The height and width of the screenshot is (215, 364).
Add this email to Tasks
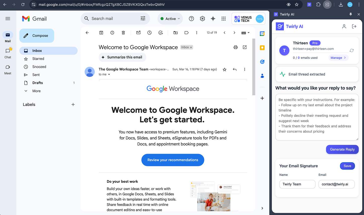(161, 33)
